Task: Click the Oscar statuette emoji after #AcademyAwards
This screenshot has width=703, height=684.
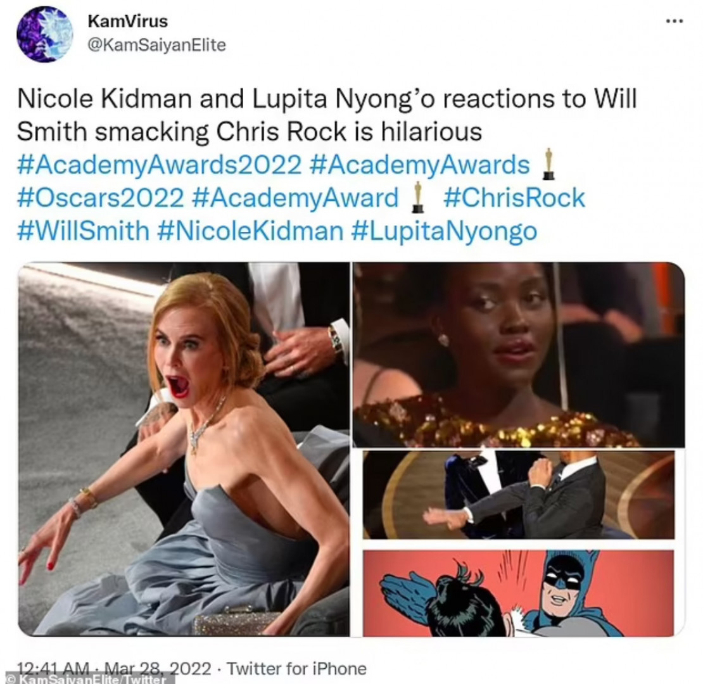Action: tap(548, 165)
